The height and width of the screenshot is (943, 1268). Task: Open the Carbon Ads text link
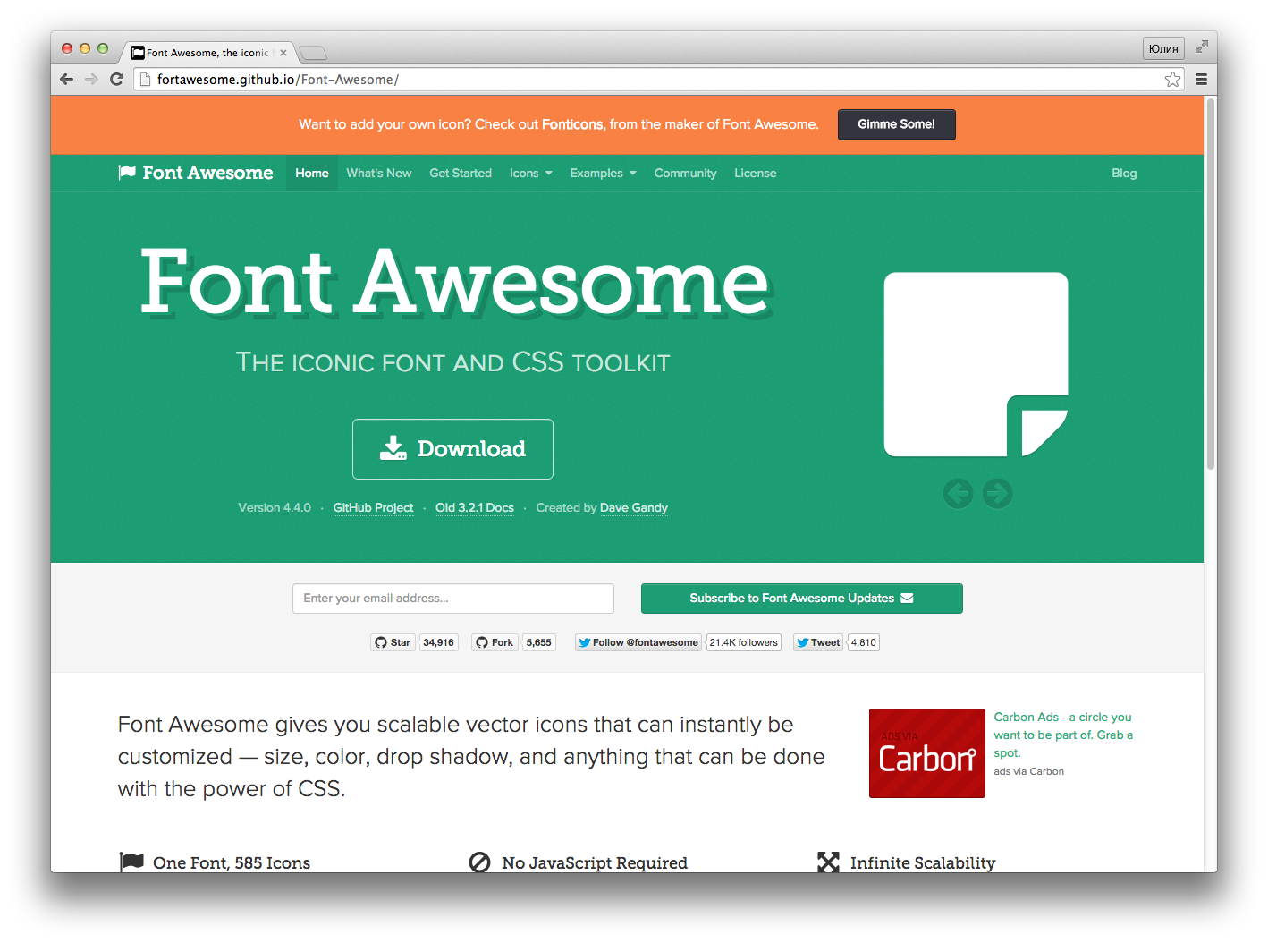coord(1063,735)
